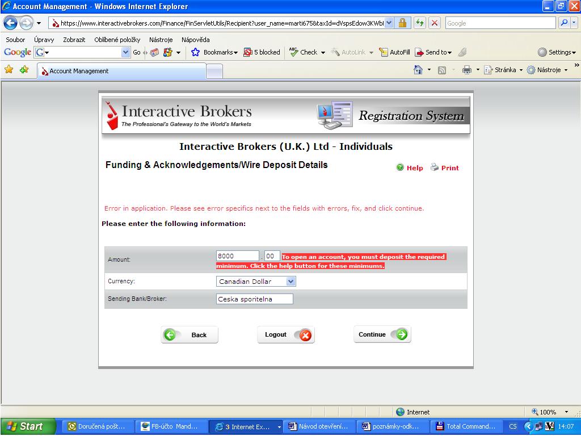Click the Google toolbar logo
The height and width of the screenshot is (436, 581).
point(18,52)
